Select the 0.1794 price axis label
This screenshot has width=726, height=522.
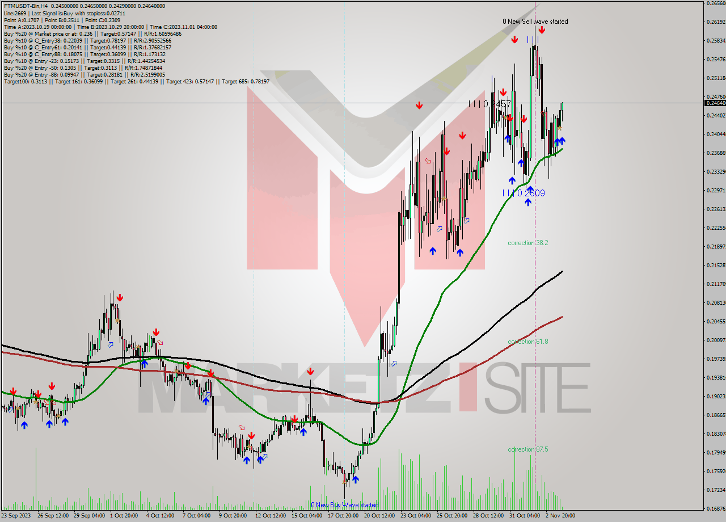click(x=716, y=453)
